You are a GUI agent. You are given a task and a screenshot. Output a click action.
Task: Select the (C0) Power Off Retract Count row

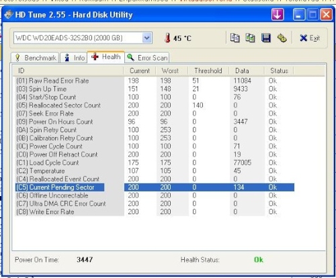(155, 154)
